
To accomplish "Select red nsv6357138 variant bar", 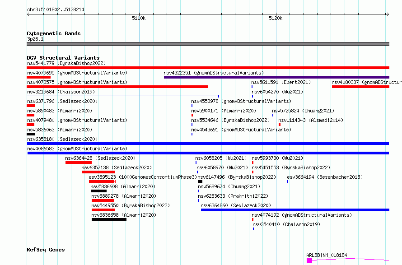I will [x=98, y=172].
